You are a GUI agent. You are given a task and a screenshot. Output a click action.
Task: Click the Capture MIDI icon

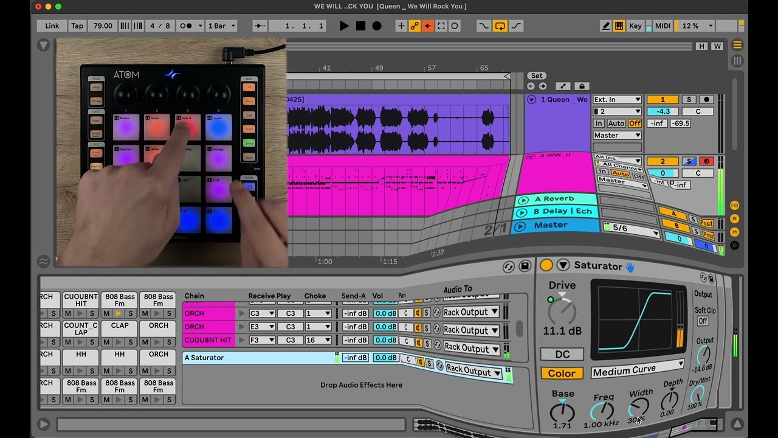click(x=441, y=26)
